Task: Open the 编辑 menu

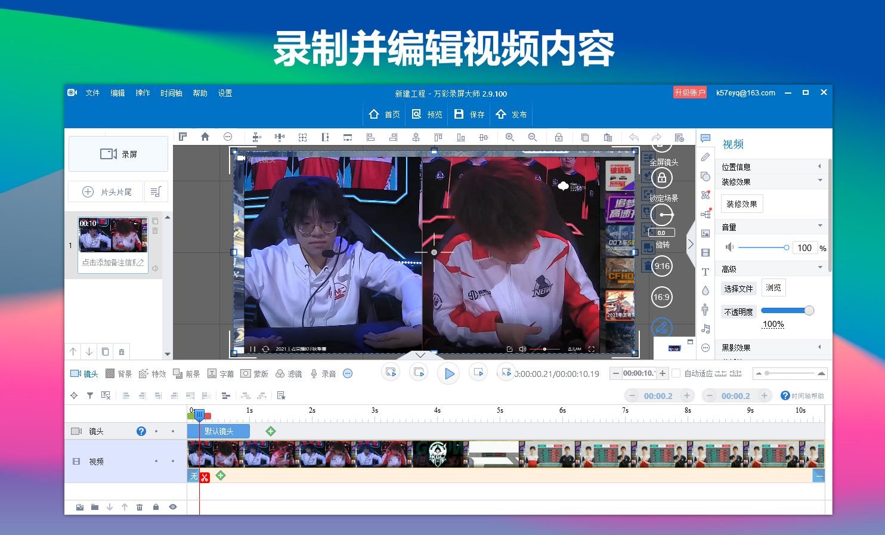Action: 117,93
